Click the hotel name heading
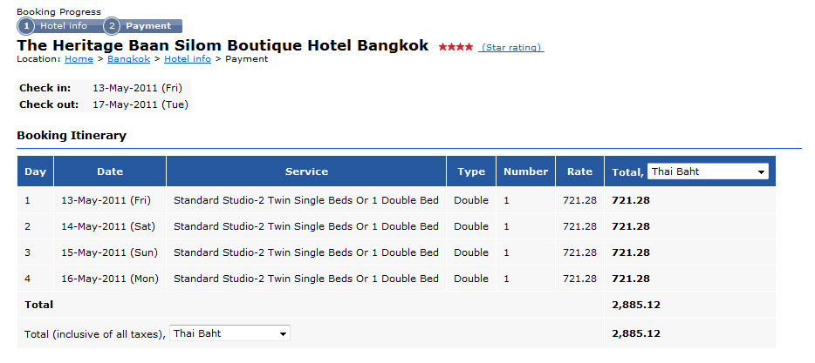 [223, 45]
